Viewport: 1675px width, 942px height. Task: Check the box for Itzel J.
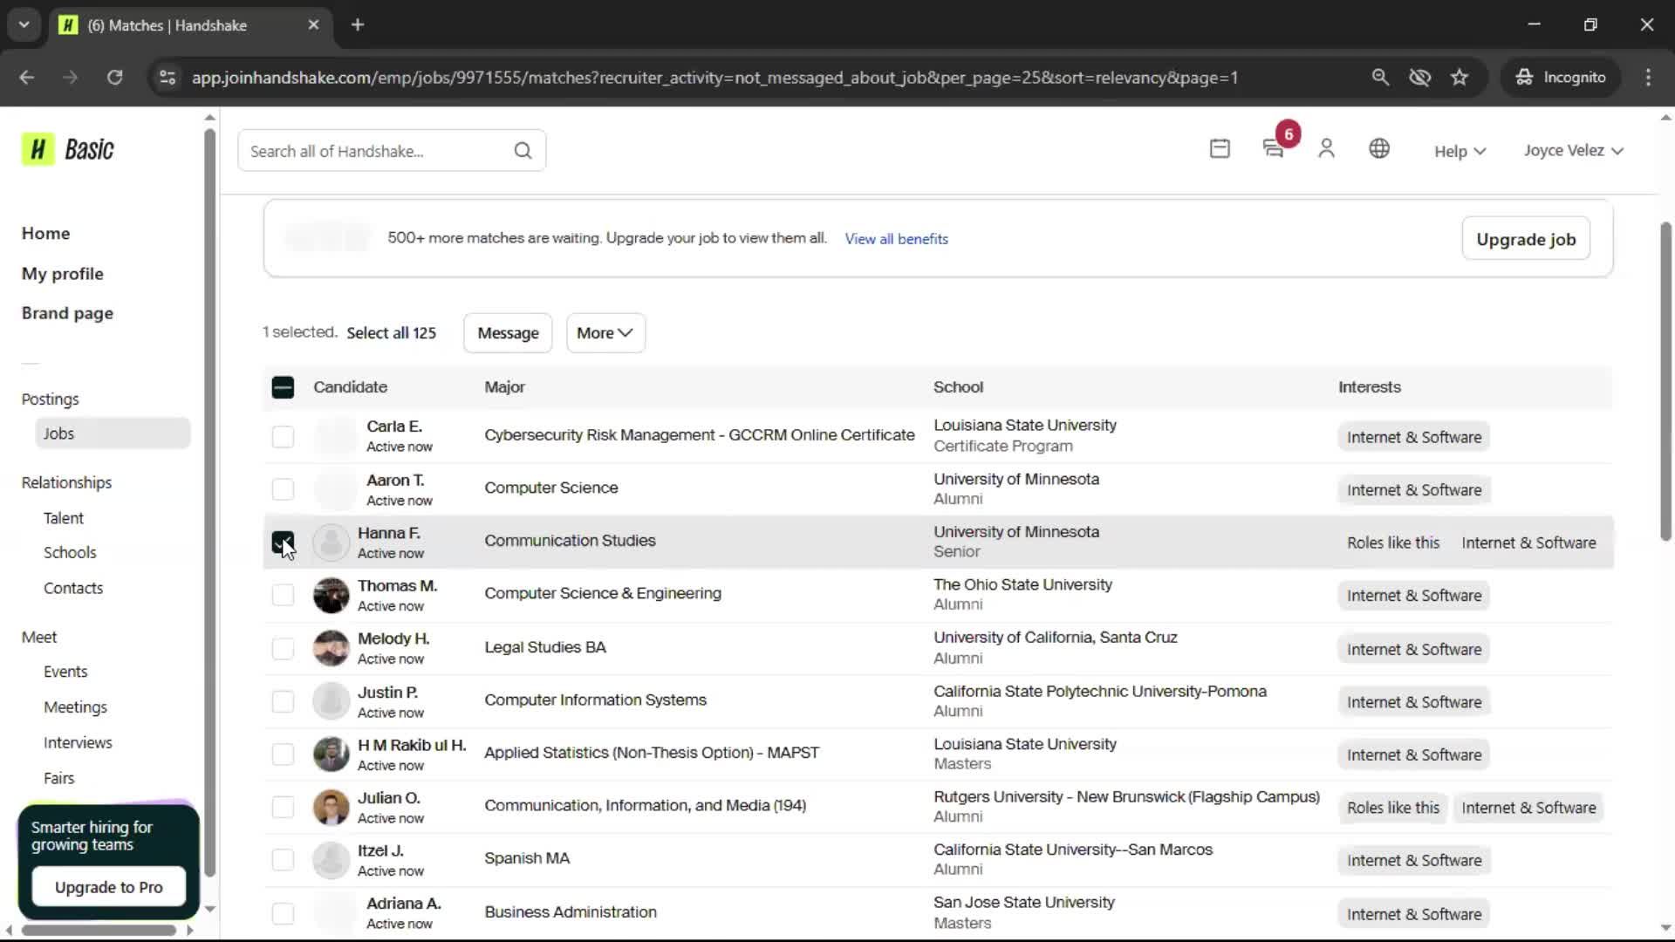pyautogui.click(x=283, y=860)
